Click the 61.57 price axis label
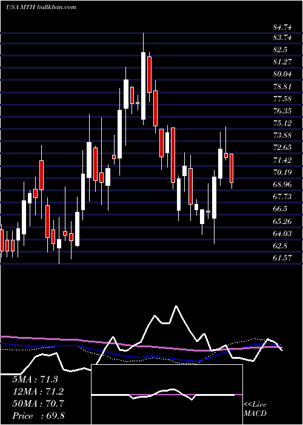Image resolution: width=303 pixels, height=425 pixels. (282, 258)
